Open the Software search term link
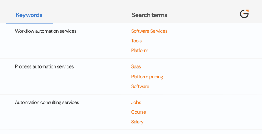The height and width of the screenshot is (134, 262). tap(140, 86)
